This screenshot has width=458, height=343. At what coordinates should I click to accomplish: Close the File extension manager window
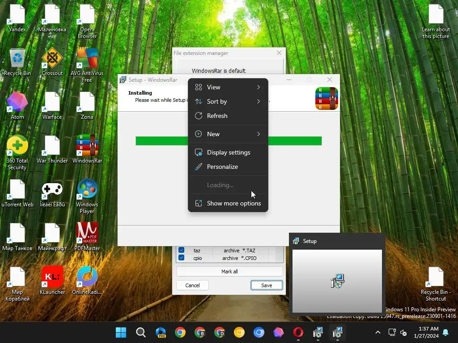coord(279,53)
